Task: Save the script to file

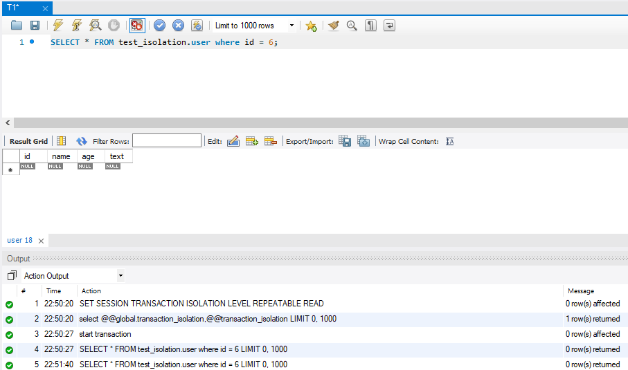Action: (35, 25)
